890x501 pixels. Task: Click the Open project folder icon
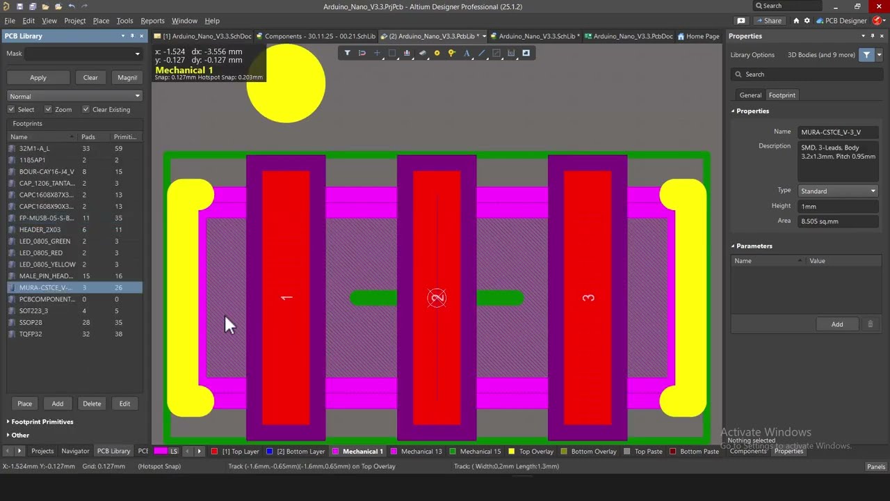(58, 6)
